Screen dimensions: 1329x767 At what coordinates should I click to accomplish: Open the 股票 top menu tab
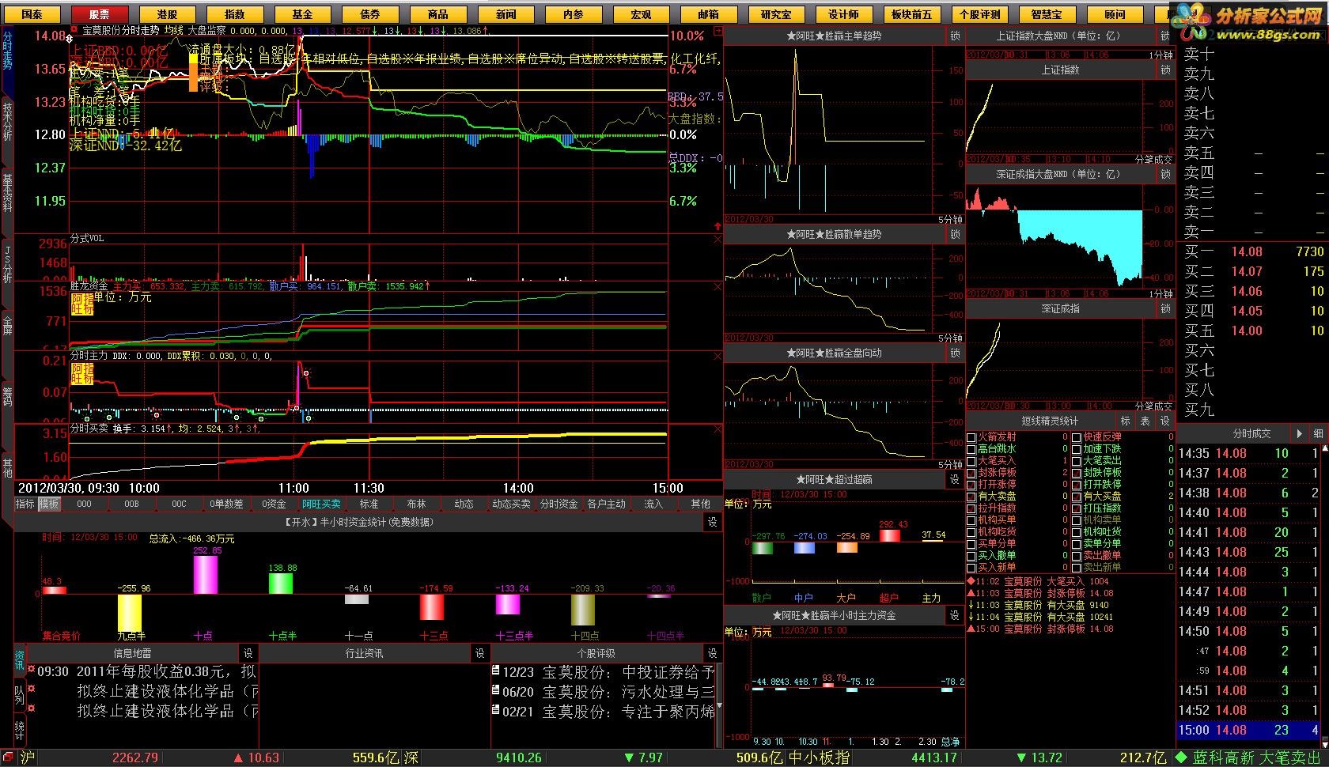[x=99, y=14]
